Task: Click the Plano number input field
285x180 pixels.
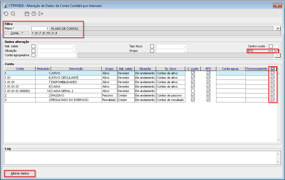Action: [40, 29]
